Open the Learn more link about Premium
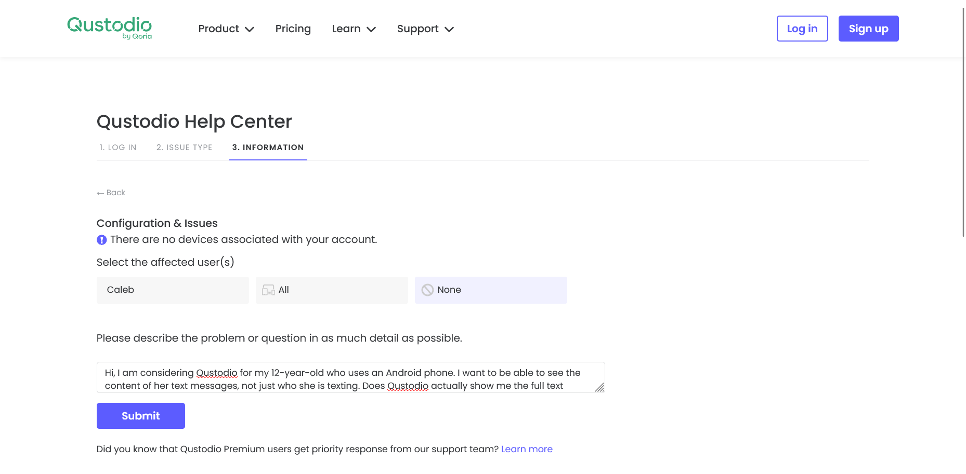 [x=527, y=449]
